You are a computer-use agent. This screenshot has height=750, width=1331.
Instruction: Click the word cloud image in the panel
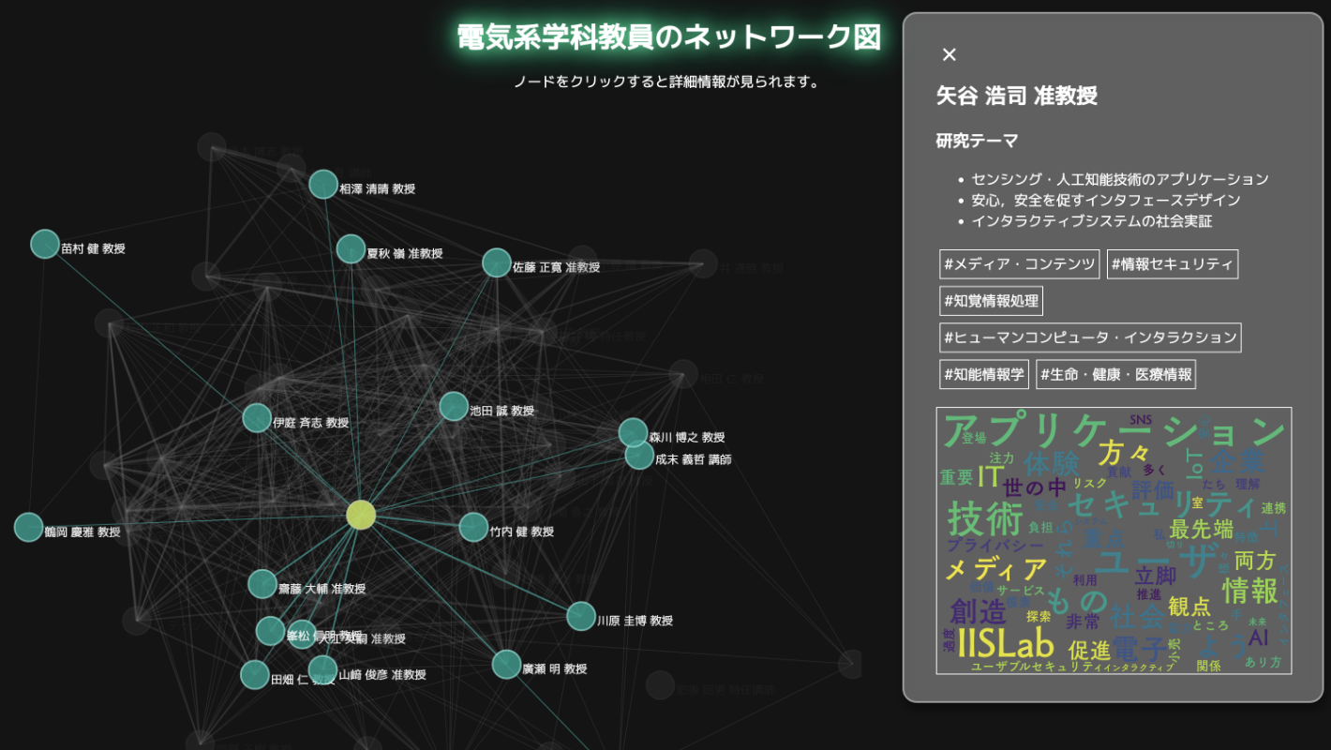1114,540
